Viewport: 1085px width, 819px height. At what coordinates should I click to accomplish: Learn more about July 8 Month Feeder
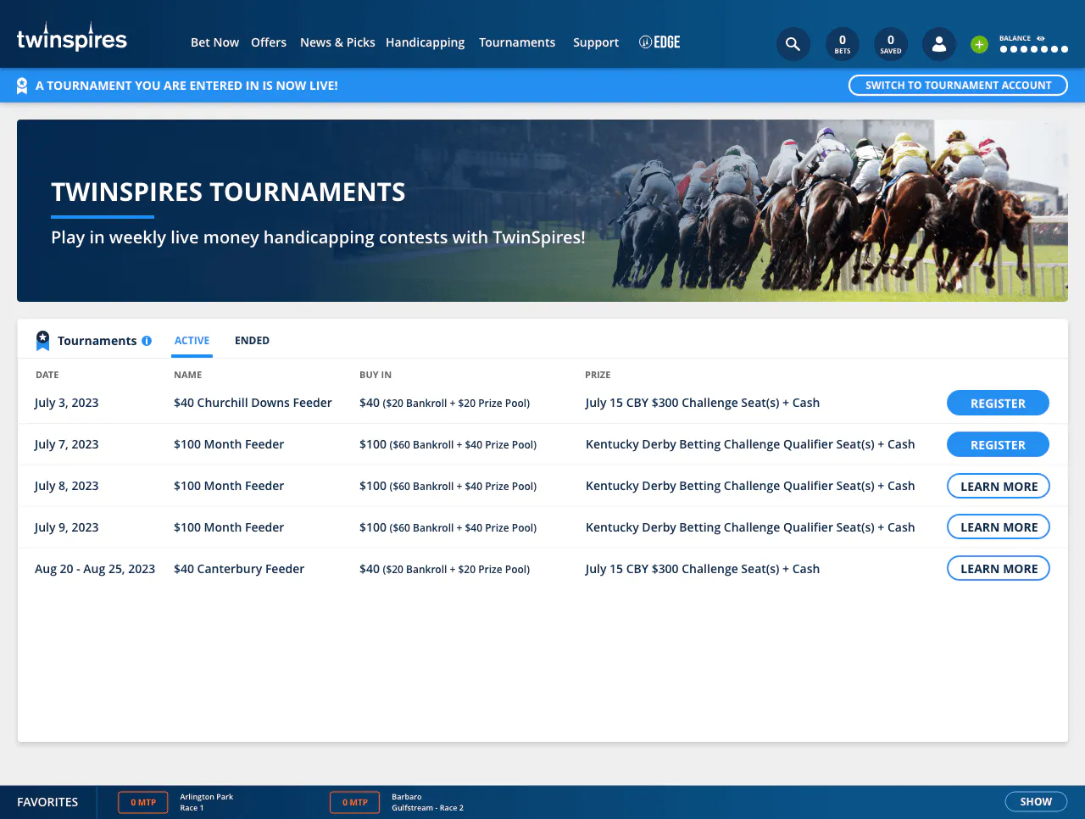click(x=999, y=487)
